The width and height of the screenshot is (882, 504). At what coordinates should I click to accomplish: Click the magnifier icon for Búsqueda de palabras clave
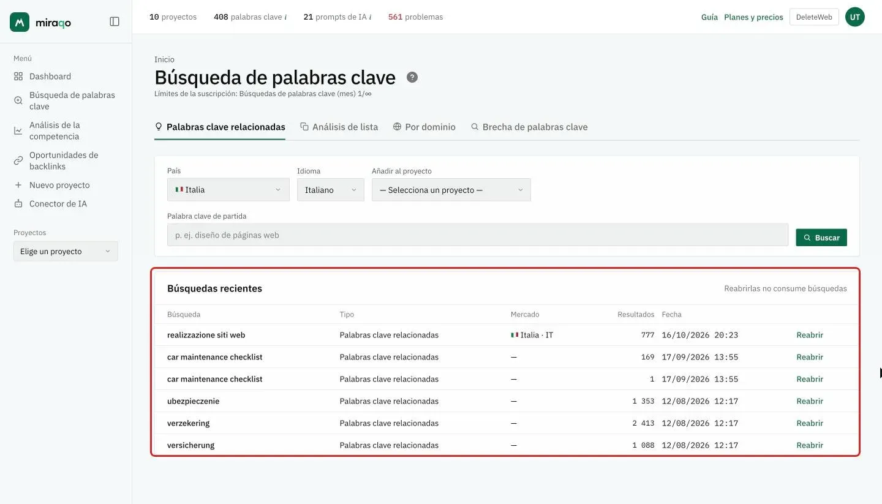tap(18, 100)
